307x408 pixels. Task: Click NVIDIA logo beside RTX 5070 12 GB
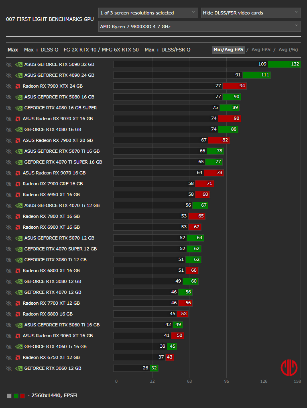pyautogui.click(x=19, y=238)
